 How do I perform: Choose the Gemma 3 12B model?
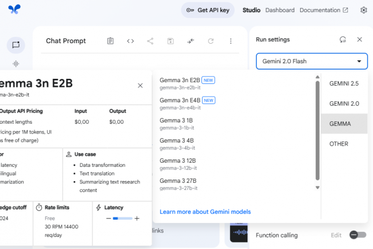coord(234,164)
